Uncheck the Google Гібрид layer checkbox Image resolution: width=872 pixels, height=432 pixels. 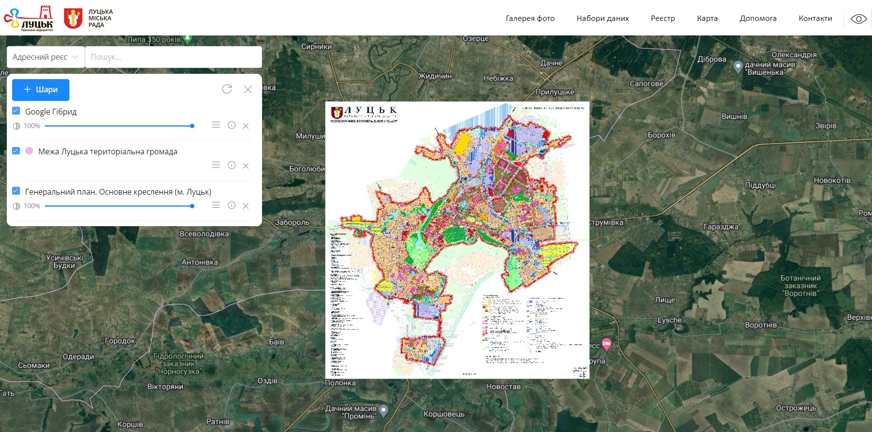(x=16, y=111)
